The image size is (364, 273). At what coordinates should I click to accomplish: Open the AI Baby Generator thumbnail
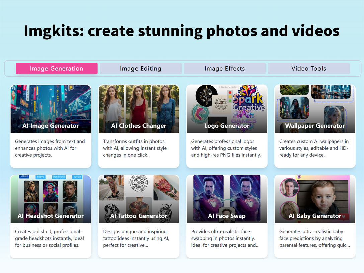(315, 199)
